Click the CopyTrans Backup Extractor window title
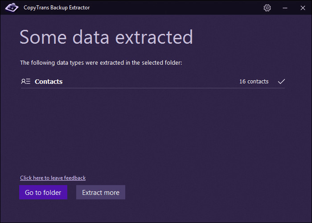 click(x=57, y=8)
